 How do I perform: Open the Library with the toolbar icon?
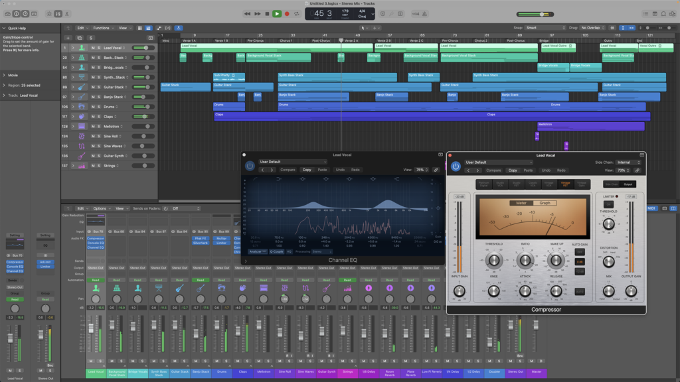(8, 14)
